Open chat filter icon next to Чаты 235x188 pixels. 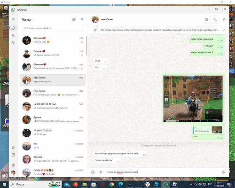[x=82, y=19]
